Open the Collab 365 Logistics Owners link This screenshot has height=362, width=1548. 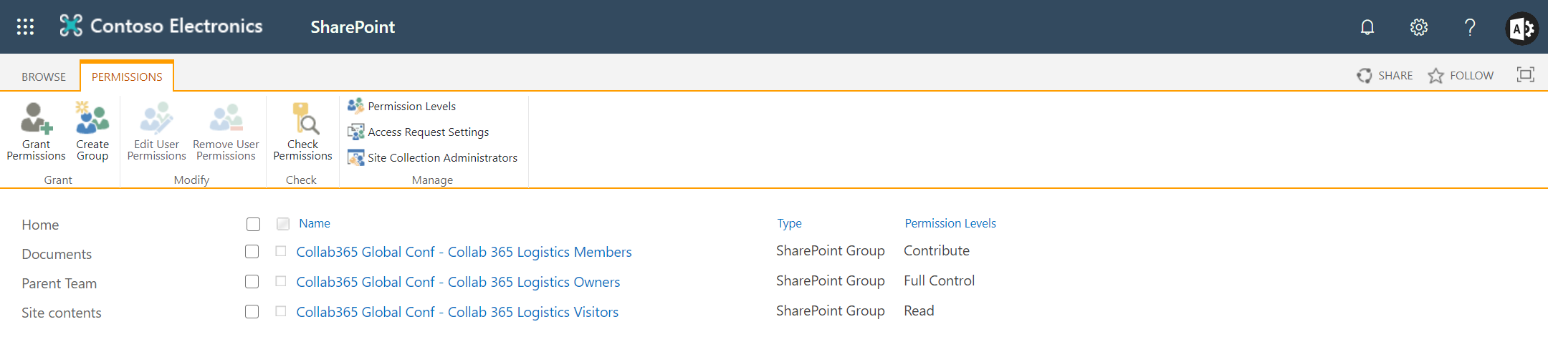458,282
